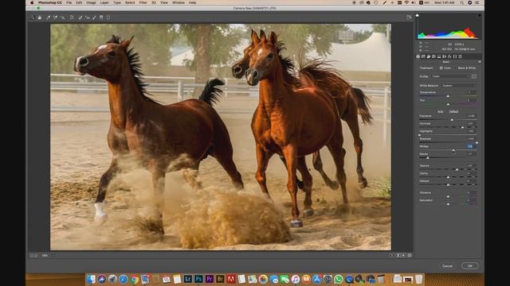Open the Calibration panel tab icon

tap(455, 56)
